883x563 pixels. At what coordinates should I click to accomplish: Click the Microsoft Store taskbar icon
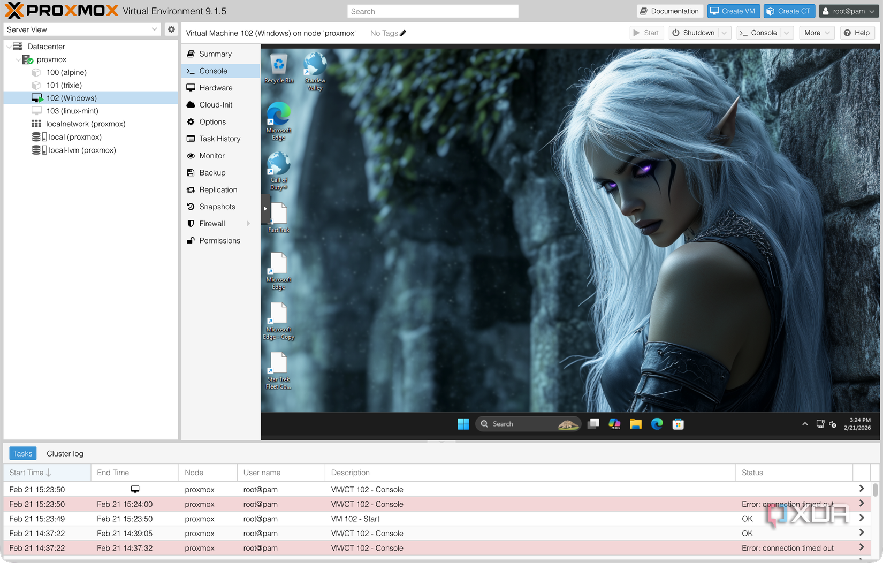[678, 424]
